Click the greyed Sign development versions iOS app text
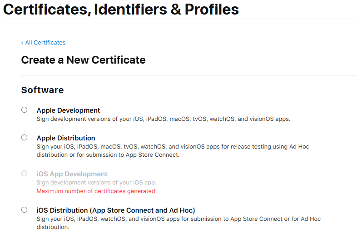The image size is (357, 239). coord(96,183)
